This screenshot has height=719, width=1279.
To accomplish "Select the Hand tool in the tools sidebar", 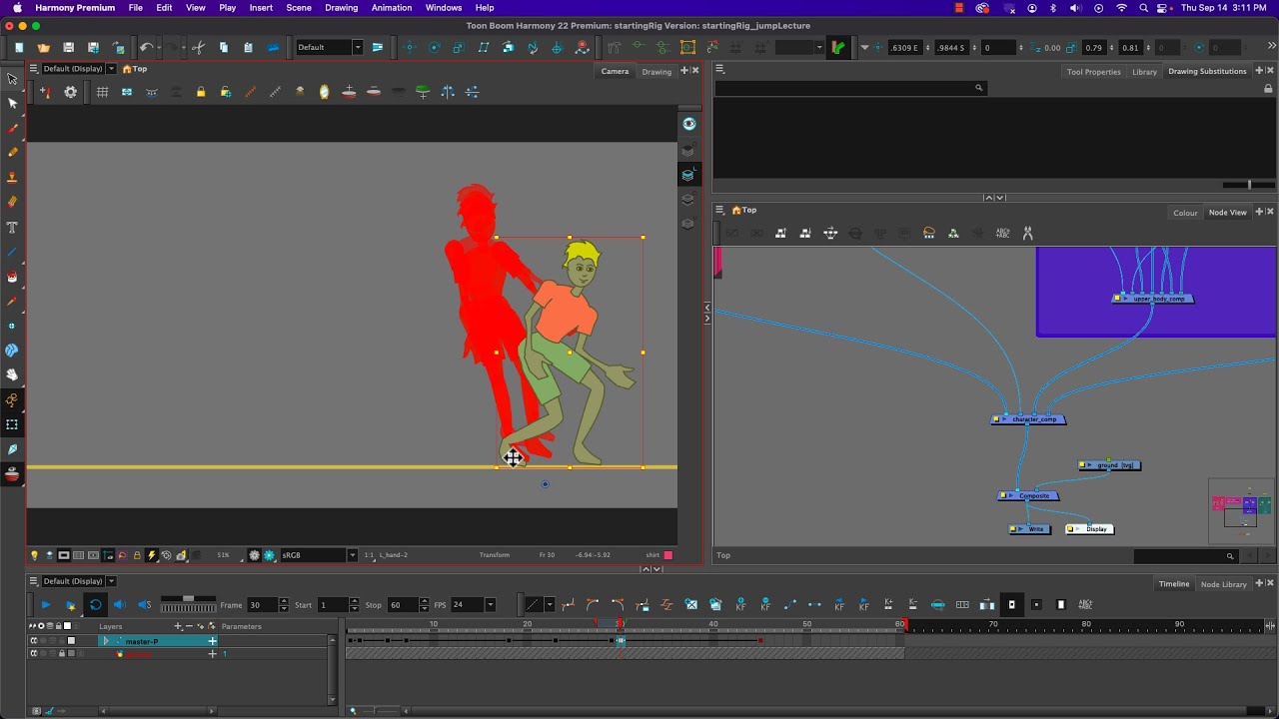I will pos(12,375).
